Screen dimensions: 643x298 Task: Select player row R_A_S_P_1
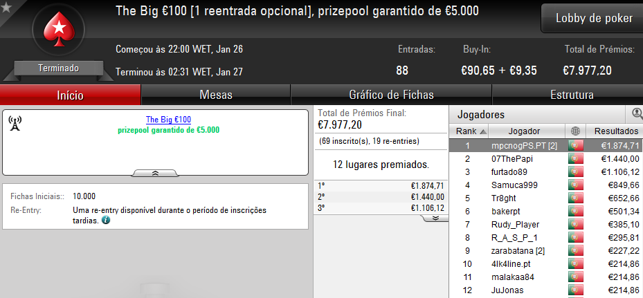click(x=546, y=237)
